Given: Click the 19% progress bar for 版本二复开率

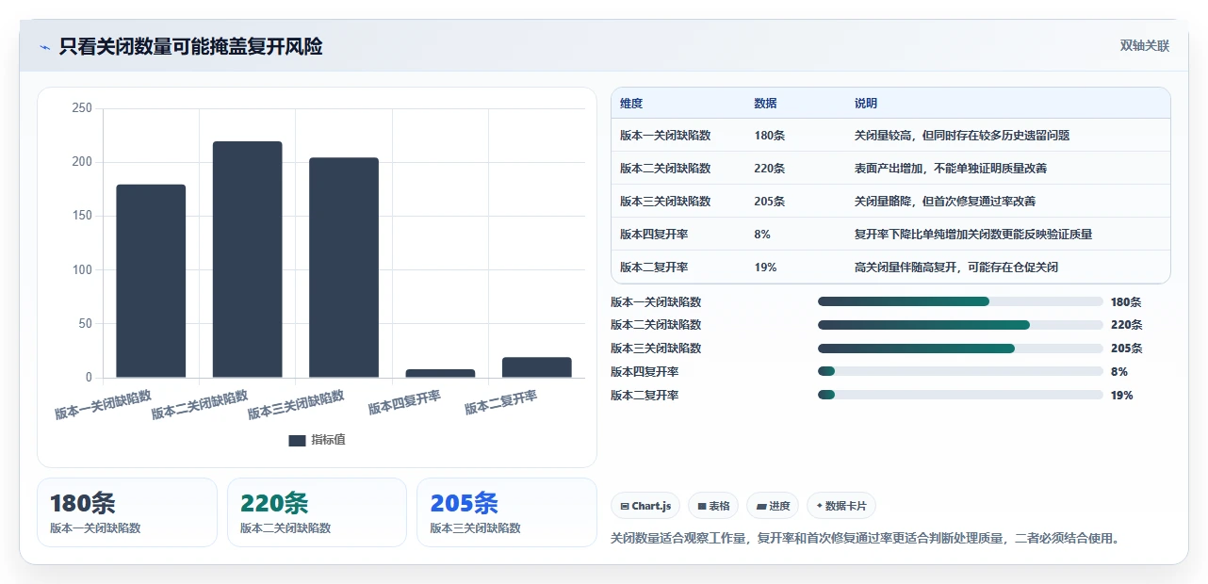Looking at the screenshot, I should [x=960, y=396].
